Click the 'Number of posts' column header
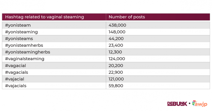 127,17
